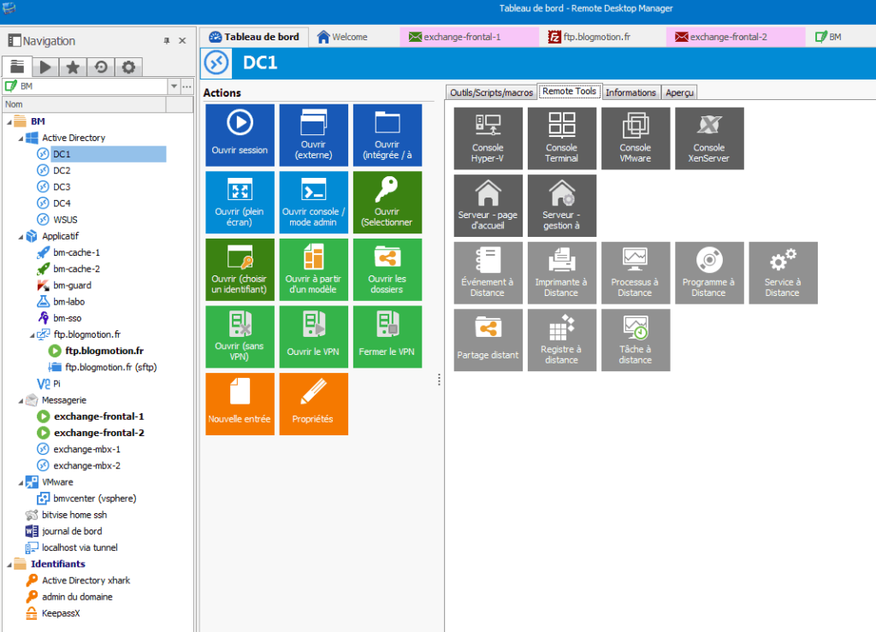The image size is (876, 632).
Task: Open the Console Terminal tool
Action: (x=562, y=138)
